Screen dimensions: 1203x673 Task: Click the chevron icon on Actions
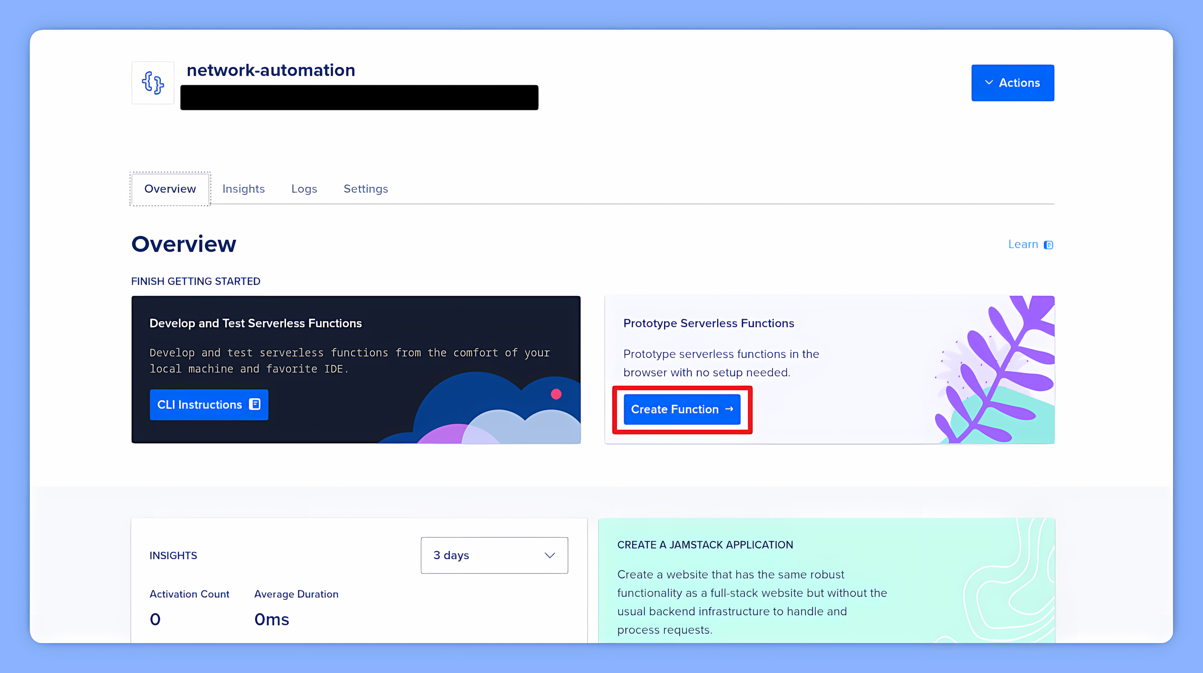[x=989, y=83]
